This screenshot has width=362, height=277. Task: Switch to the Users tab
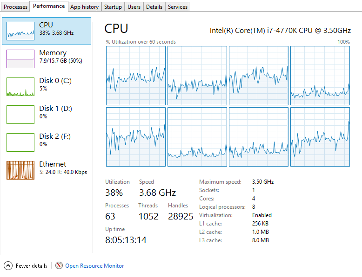[134, 7]
